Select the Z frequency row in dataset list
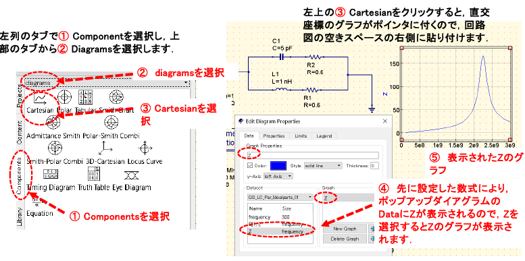 280,231
